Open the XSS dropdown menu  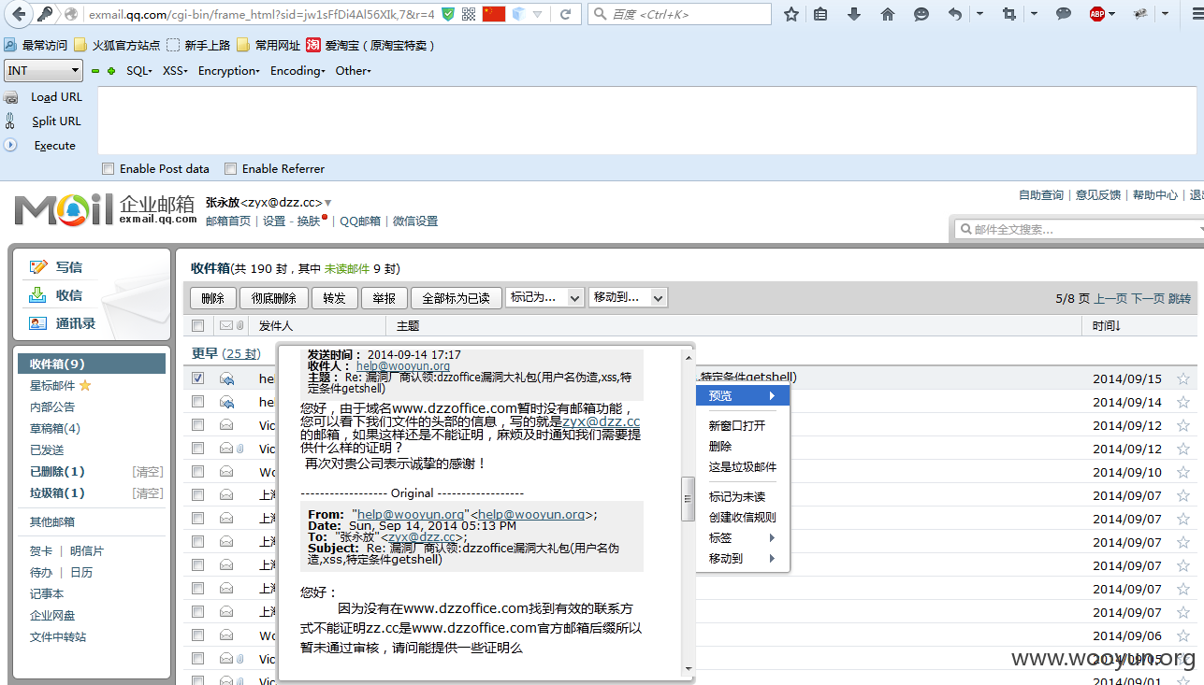tap(176, 71)
